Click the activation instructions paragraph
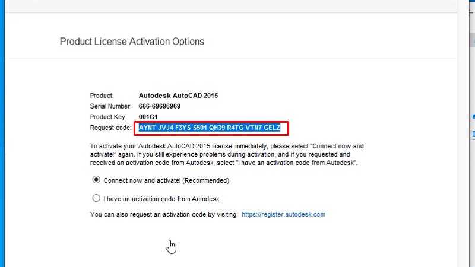Image resolution: width=475 pixels, height=267 pixels. (227, 154)
